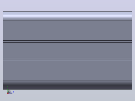Select the dark rounded bottom face of model
The width and height of the screenshot is (135, 101).
click(x=67, y=85)
